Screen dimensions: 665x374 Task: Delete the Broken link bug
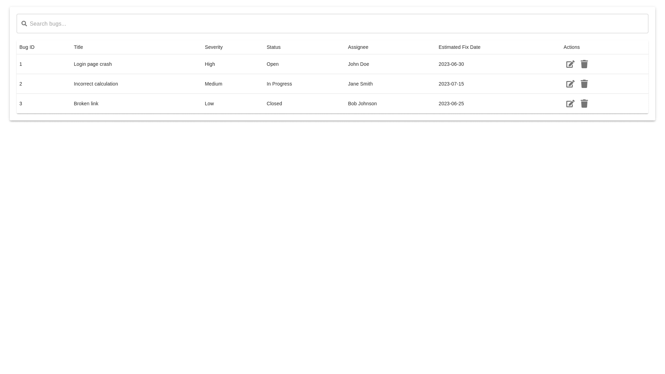click(x=584, y=104)
